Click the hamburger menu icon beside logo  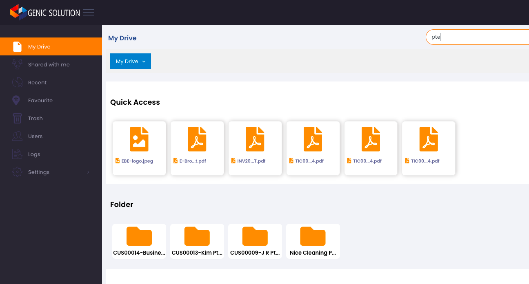(89, 12)
